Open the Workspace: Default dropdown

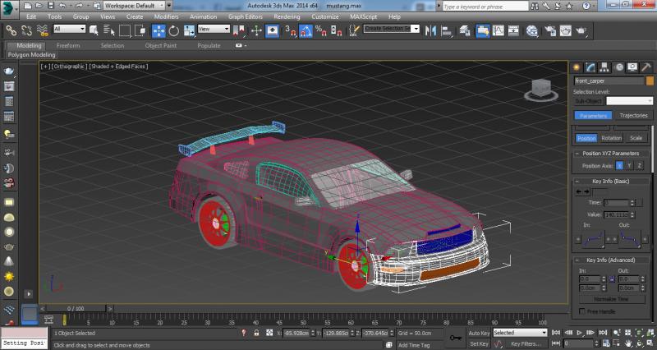point(132,5)
